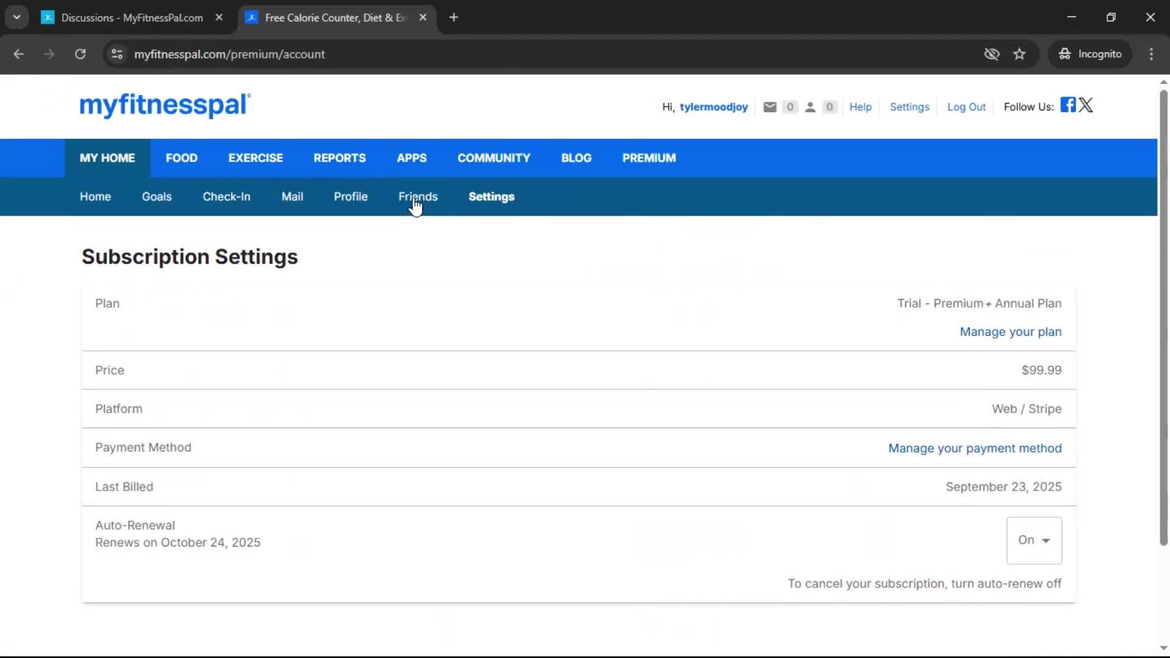Click the cancel subscription instruction text
Image resolution: width=1170 pixels, height=658 pixels.
(x=924, y=584)
